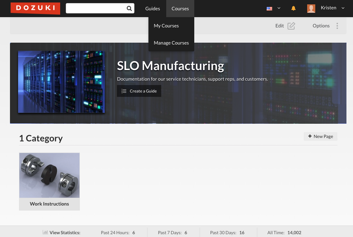Click the edit pencil icon

point(291,26)
